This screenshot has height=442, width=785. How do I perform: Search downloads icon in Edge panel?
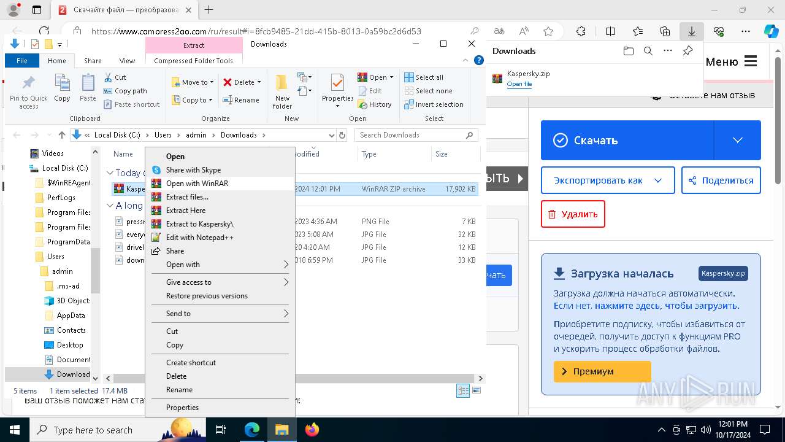[648, 51]
